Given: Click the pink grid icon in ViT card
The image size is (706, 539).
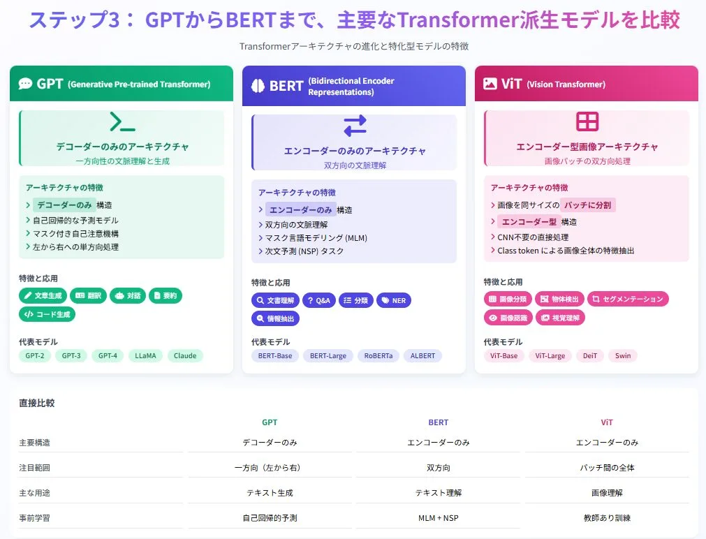Looking at the screenshot, I should [587, 121].
